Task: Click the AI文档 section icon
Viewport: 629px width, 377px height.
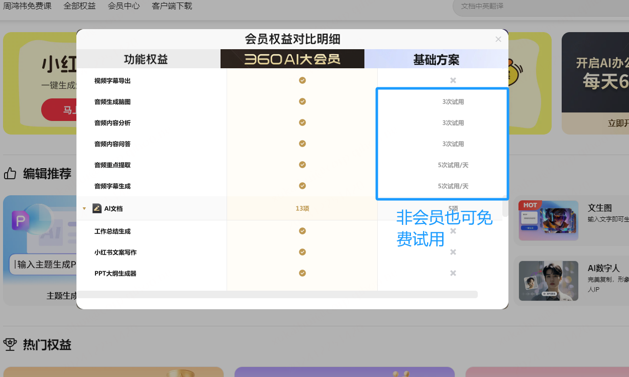Action: click(x=97, y=208)
